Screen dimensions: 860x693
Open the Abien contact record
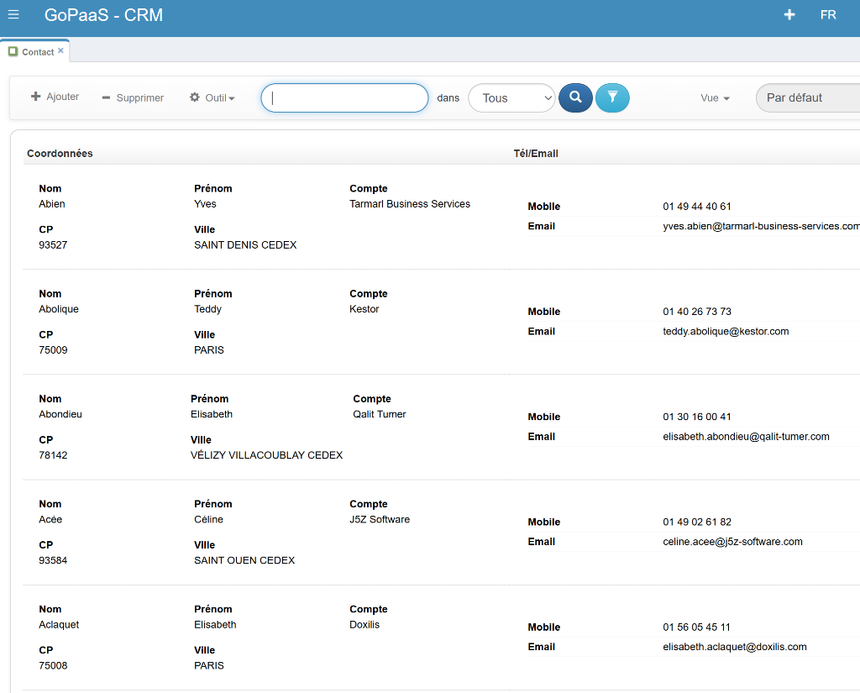tap(52, 204)
